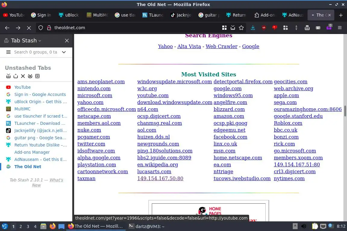Click the Return YouTube Dislike extension icon
The height and width of the screenshot is (231, 347).
(x=274, y=28)
